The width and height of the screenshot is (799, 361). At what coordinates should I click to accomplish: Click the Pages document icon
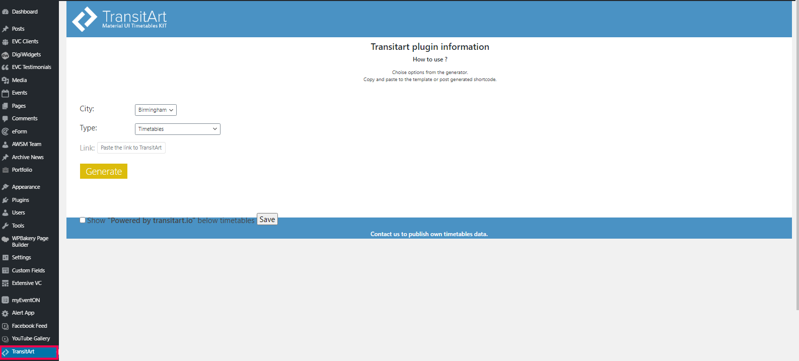(6, 106)
